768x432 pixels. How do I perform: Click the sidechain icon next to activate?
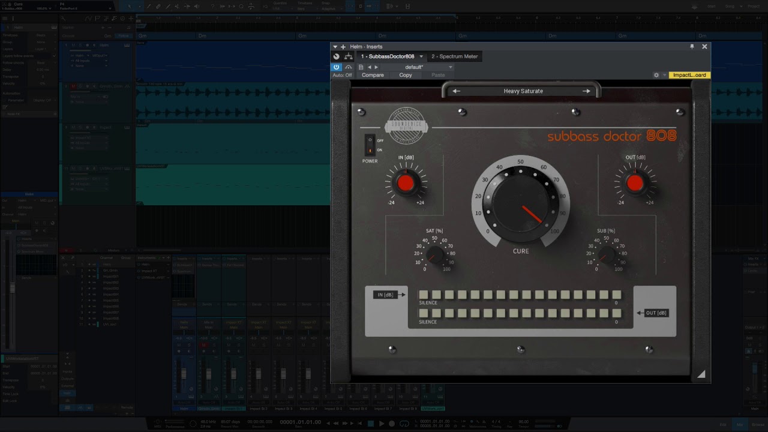click(x=348, y=67)
